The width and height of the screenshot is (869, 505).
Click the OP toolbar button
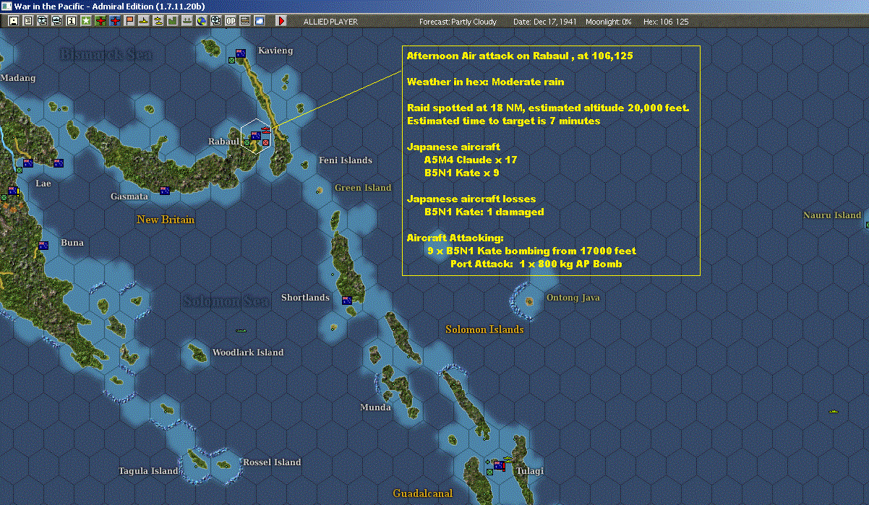coord(230,22)
